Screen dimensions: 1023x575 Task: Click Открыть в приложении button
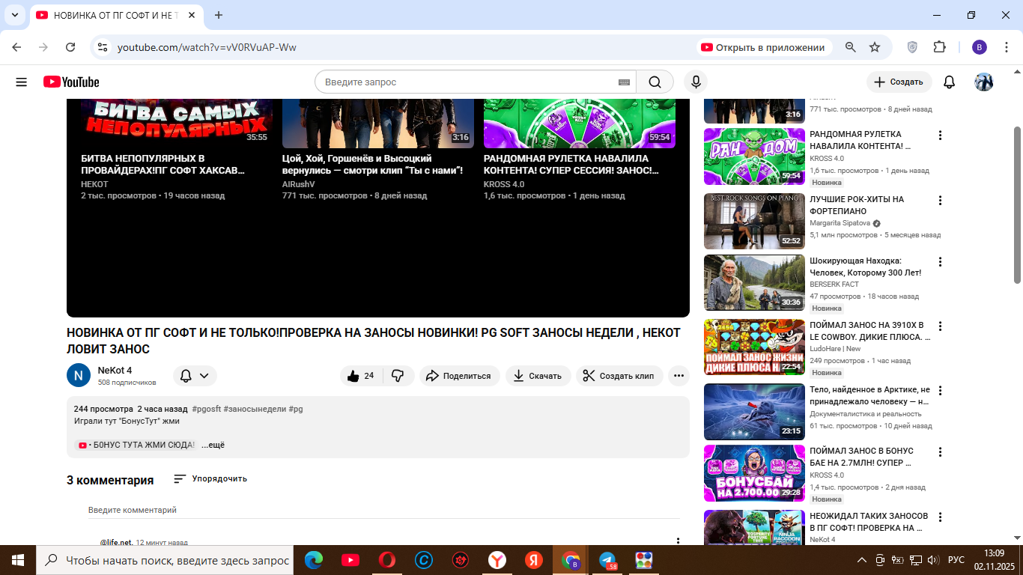(763, 47)
